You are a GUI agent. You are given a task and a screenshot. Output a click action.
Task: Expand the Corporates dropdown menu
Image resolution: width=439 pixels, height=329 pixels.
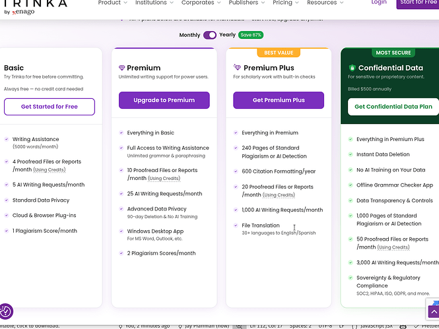[201, 3]
